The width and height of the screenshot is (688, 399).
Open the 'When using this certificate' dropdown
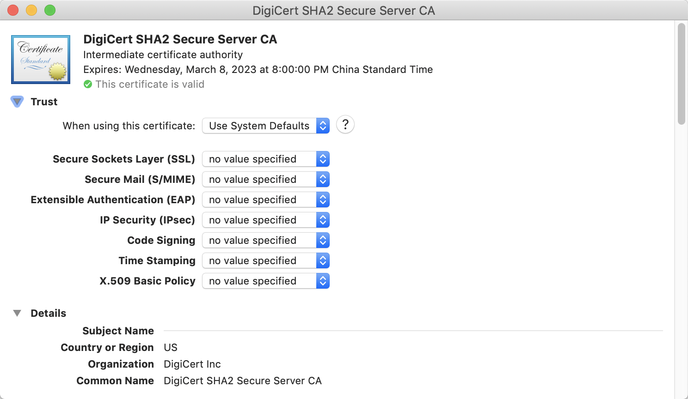tap(266, 126)
